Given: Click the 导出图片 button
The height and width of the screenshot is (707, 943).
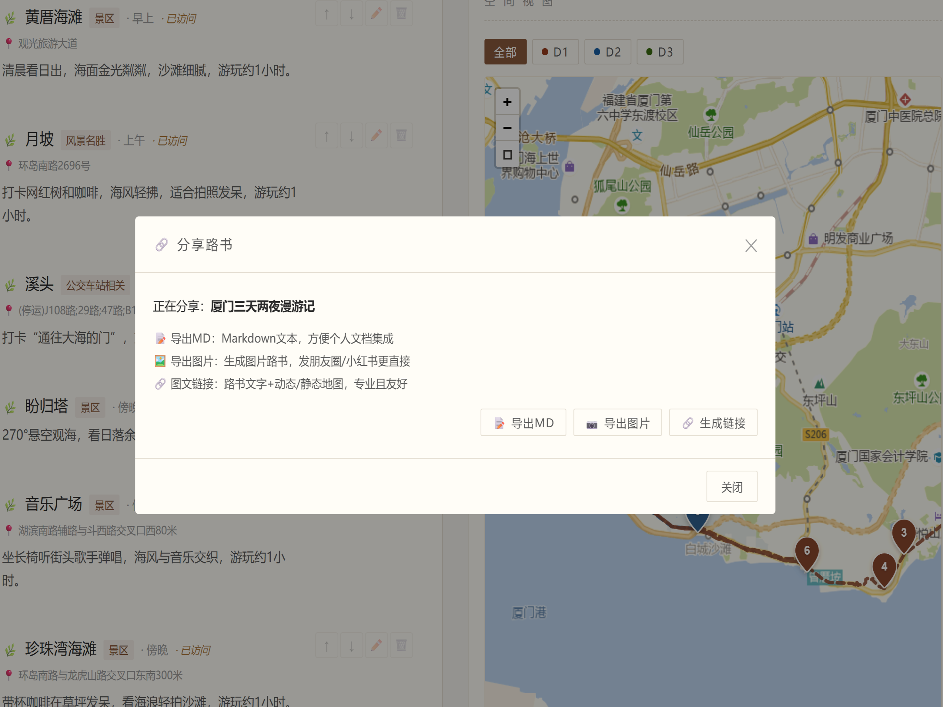Looking at the screenshot, I should click(x=617, y=423).
